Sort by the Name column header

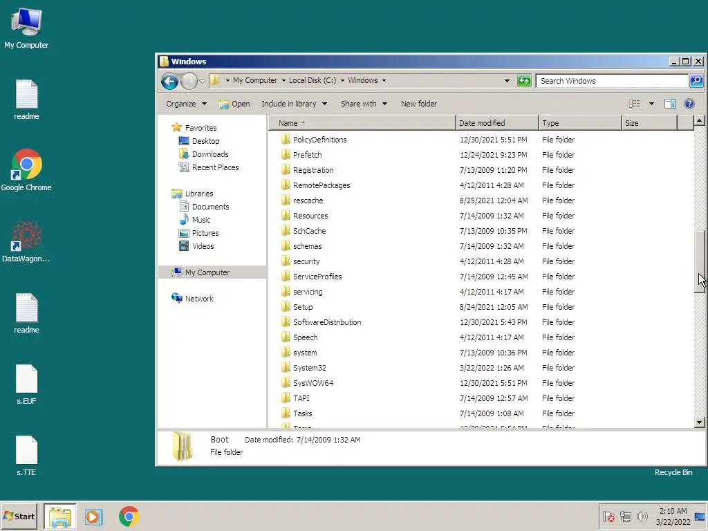(x=362, y=123)
